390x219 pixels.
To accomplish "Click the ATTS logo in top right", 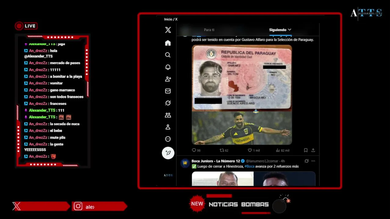I will point(366,13).
